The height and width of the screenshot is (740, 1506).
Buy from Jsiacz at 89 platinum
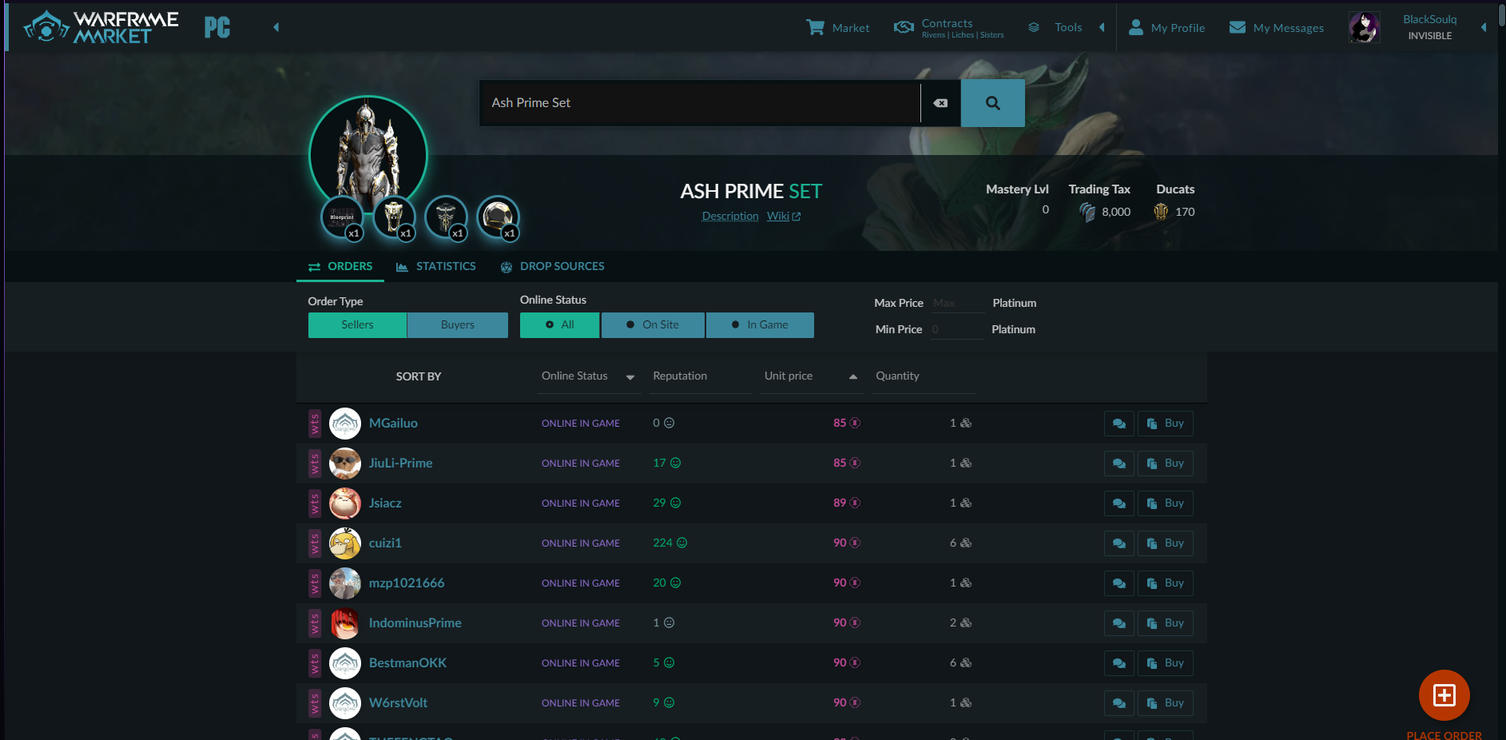pos(1166,503)
